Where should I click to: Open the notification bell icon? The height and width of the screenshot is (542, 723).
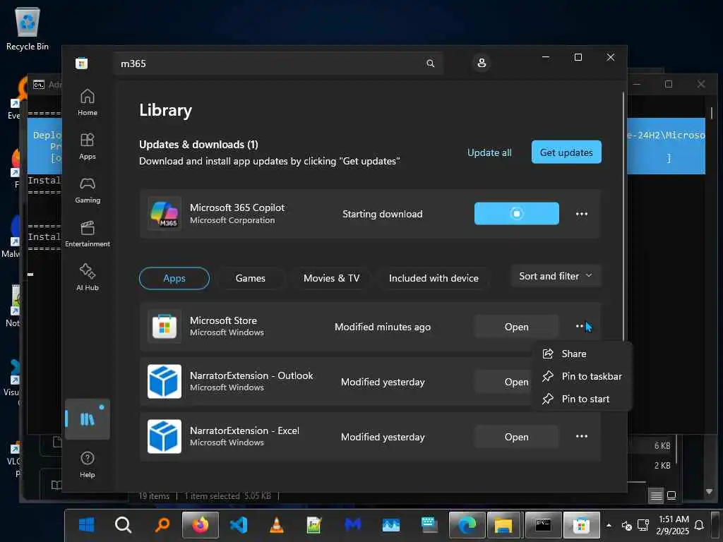pyautogui.click(x=699, y=525)
